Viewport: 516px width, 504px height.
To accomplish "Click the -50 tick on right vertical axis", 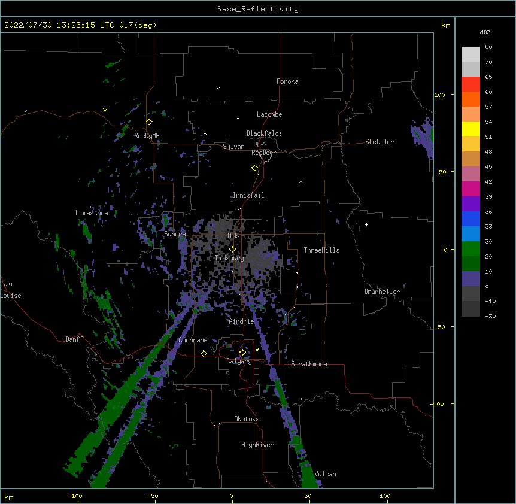I will tap(439, 327).
